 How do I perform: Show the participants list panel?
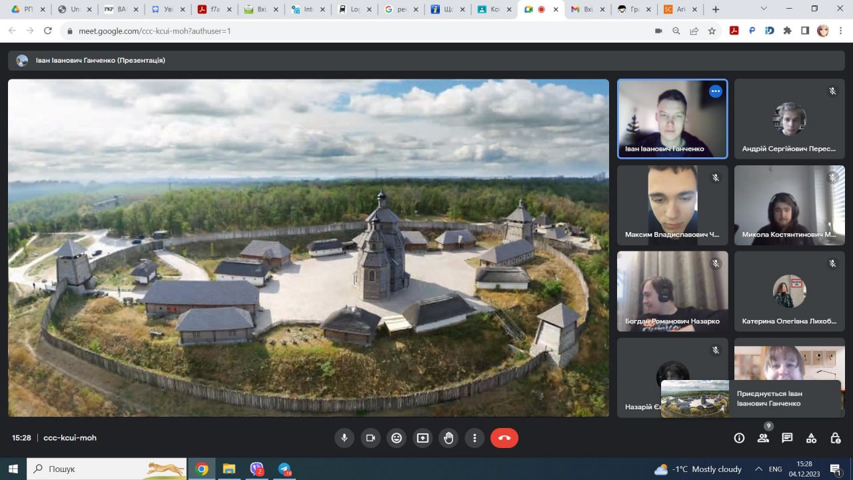(763, 438)
